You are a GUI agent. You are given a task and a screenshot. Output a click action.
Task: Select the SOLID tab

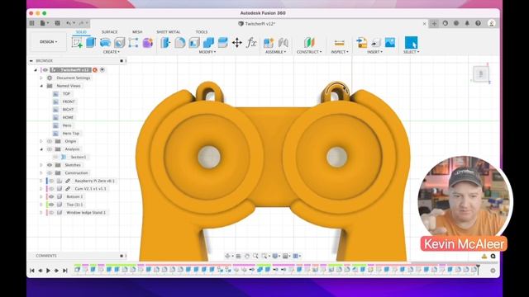(x=81, y=32)
